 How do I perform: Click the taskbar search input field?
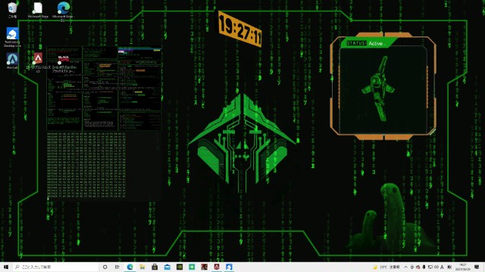[x=55, y=267]
